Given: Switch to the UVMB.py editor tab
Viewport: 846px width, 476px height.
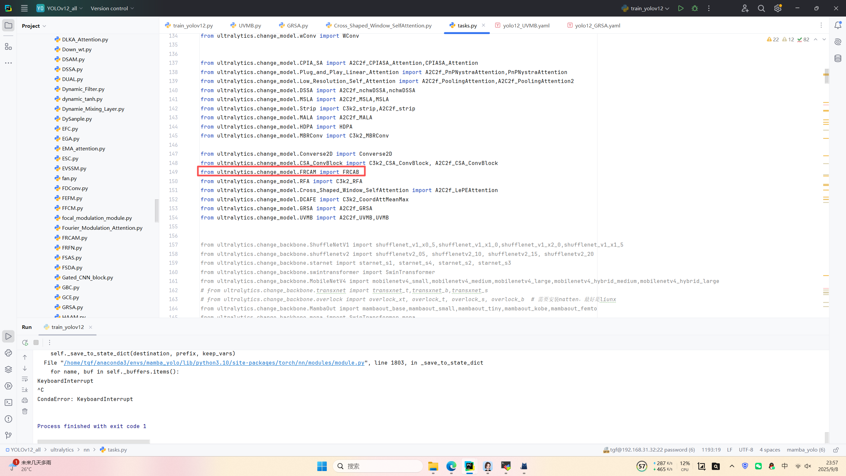Looking at the screenshot, I should click(x=250, y=25).
